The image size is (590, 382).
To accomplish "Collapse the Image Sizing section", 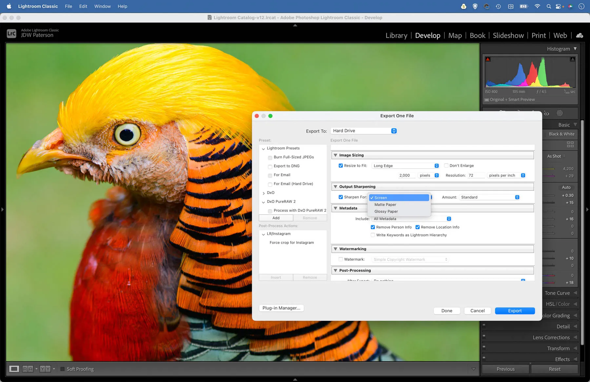I will [335, 155].
